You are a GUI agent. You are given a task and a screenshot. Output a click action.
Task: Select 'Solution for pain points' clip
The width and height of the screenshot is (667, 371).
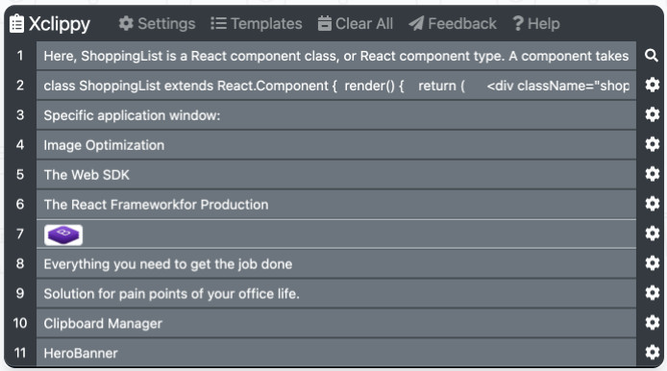[x=336, y=293]
